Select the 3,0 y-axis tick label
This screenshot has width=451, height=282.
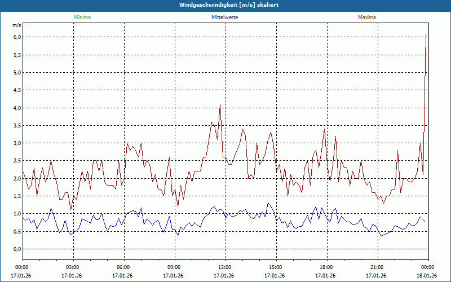[x=17, y=143]
